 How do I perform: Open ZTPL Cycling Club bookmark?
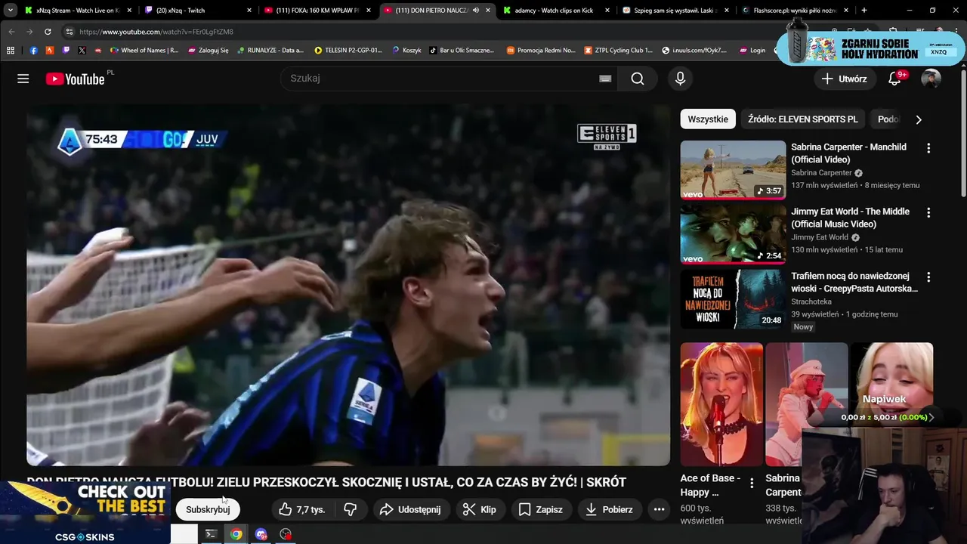pos(619,51)
